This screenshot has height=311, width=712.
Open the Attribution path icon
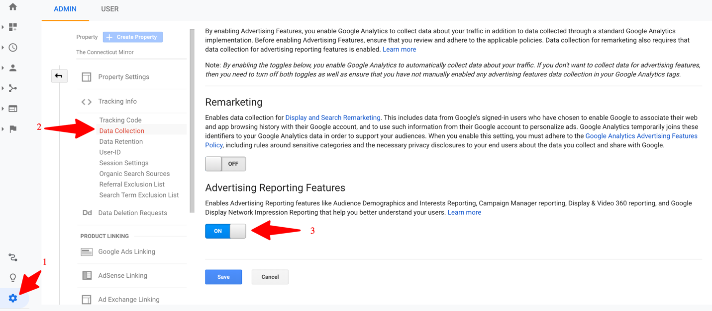pos(13,257)
